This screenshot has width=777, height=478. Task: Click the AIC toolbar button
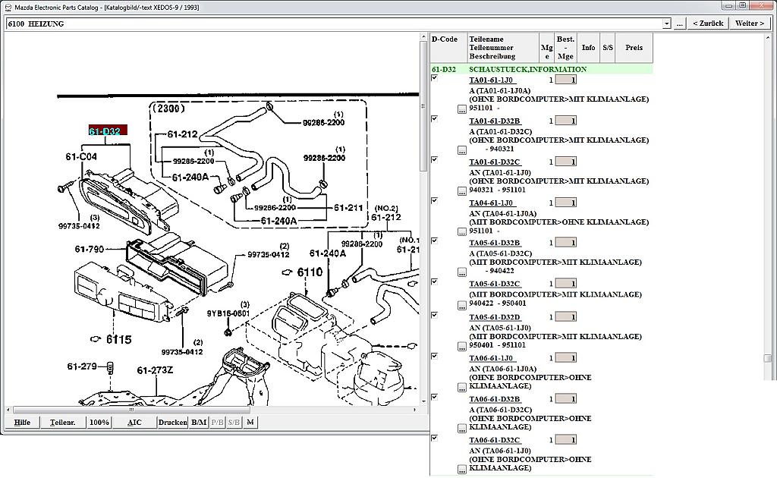pos(134,422)
